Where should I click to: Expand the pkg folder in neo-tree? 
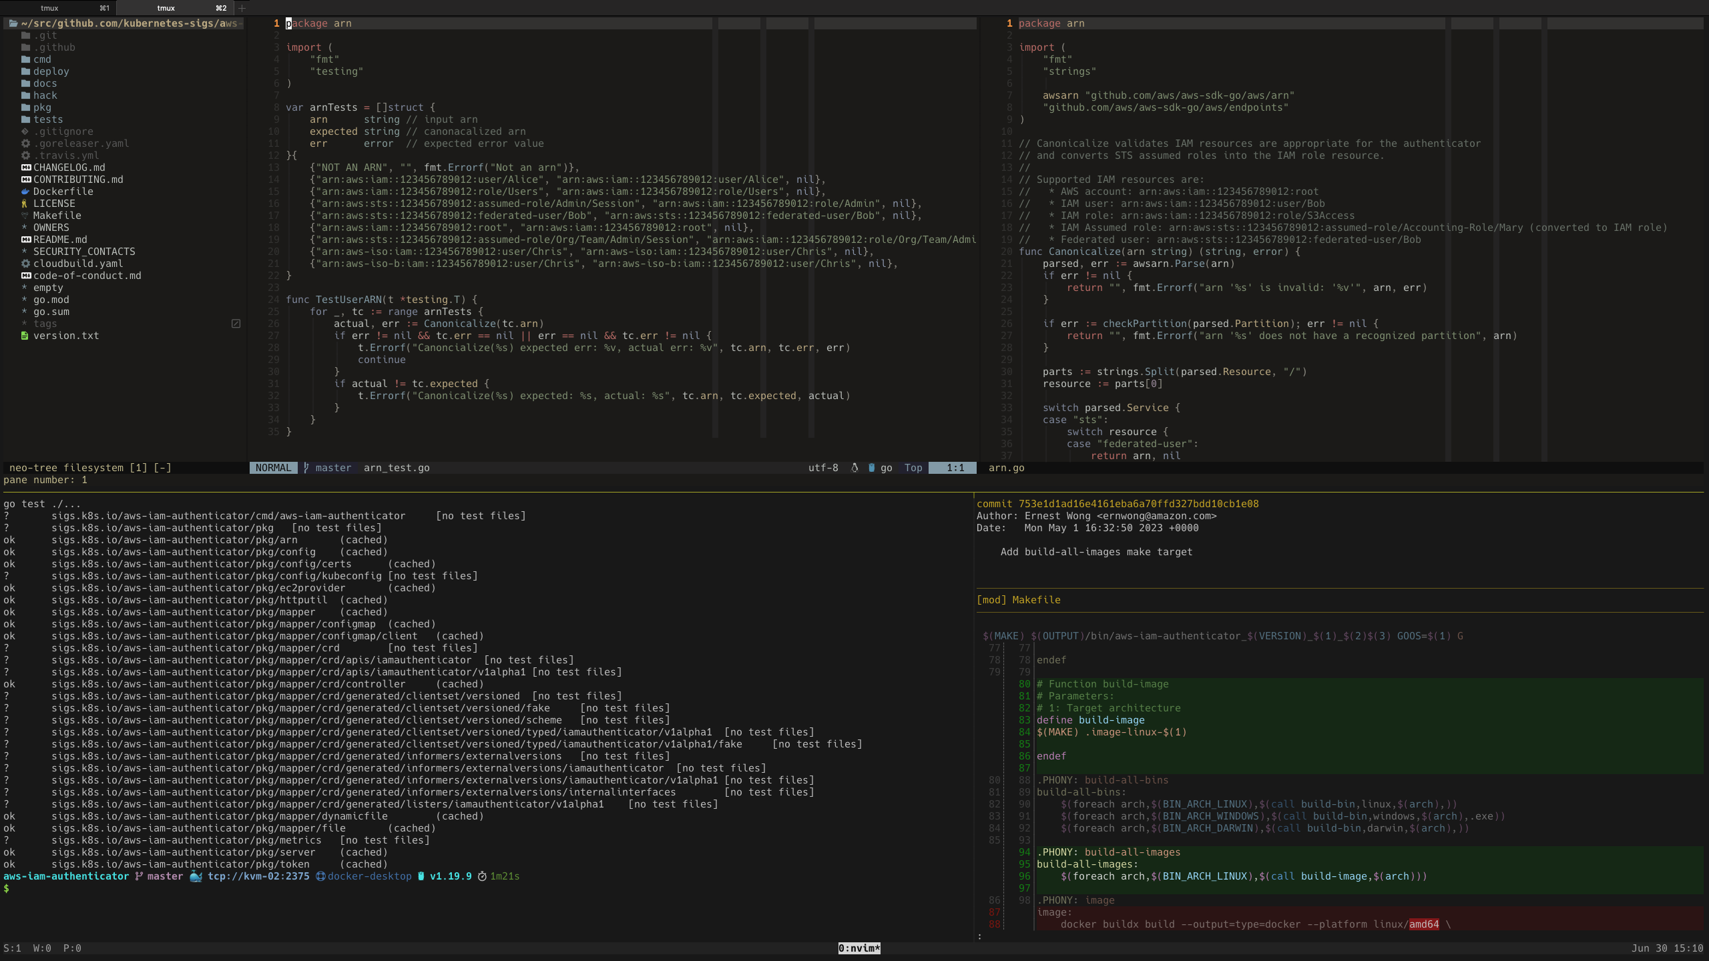point(41,107)
